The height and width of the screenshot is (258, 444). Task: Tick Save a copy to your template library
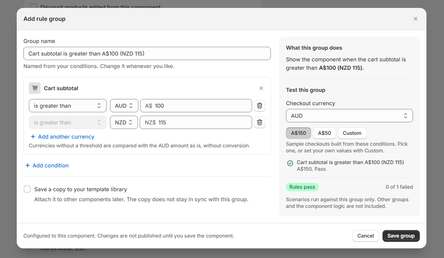pos(27,189)
